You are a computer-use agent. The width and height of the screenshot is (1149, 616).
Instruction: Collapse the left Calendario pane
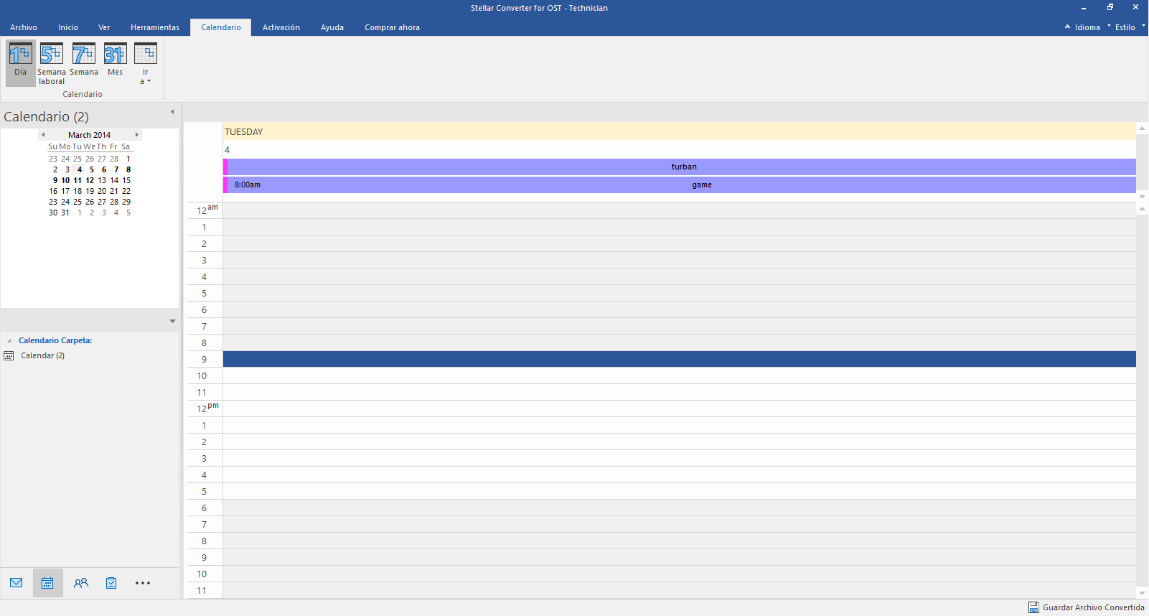pos(172,112)
